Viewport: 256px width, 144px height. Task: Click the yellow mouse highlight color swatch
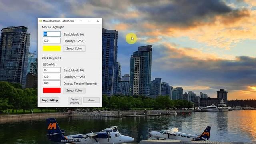(x=52, y=48)
